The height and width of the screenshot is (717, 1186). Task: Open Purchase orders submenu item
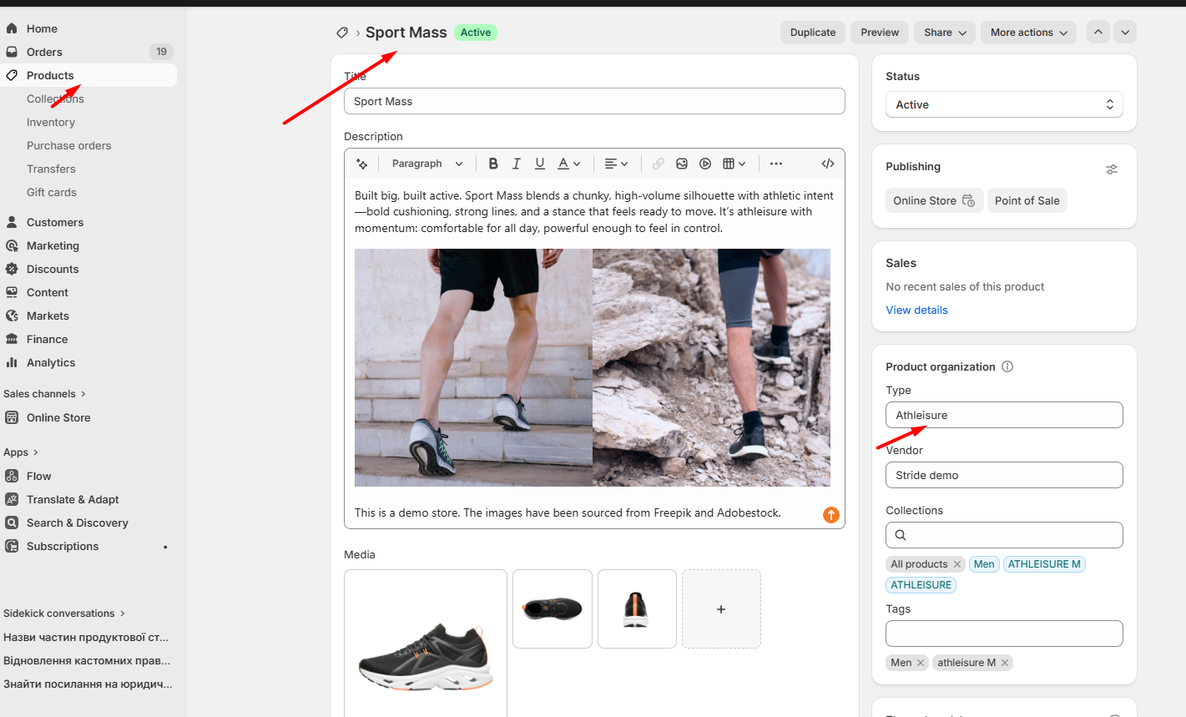68,145
